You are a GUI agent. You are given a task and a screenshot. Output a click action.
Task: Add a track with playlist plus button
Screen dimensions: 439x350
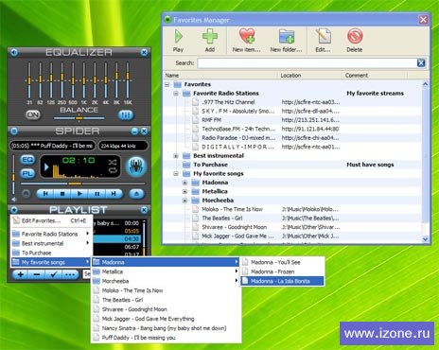[x=21, y=274]
